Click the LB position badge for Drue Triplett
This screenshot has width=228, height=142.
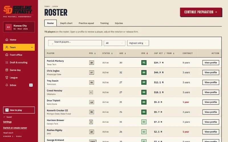tap(91, 102)
